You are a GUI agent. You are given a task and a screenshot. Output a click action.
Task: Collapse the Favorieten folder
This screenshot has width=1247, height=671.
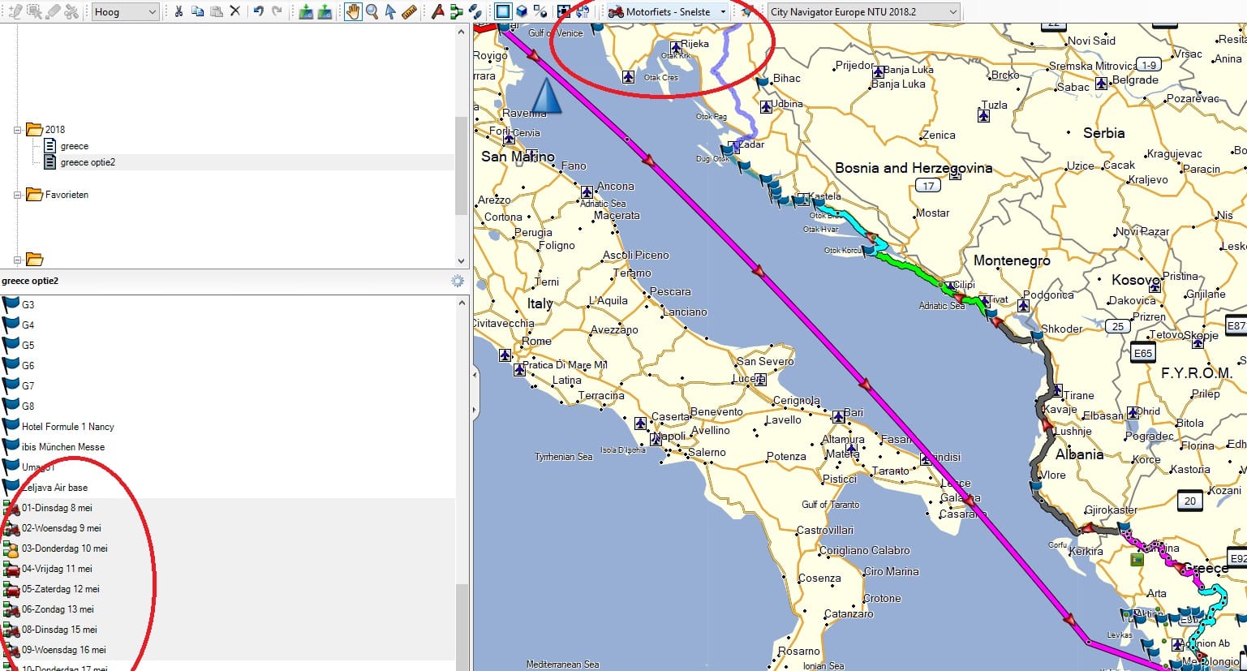17,195
